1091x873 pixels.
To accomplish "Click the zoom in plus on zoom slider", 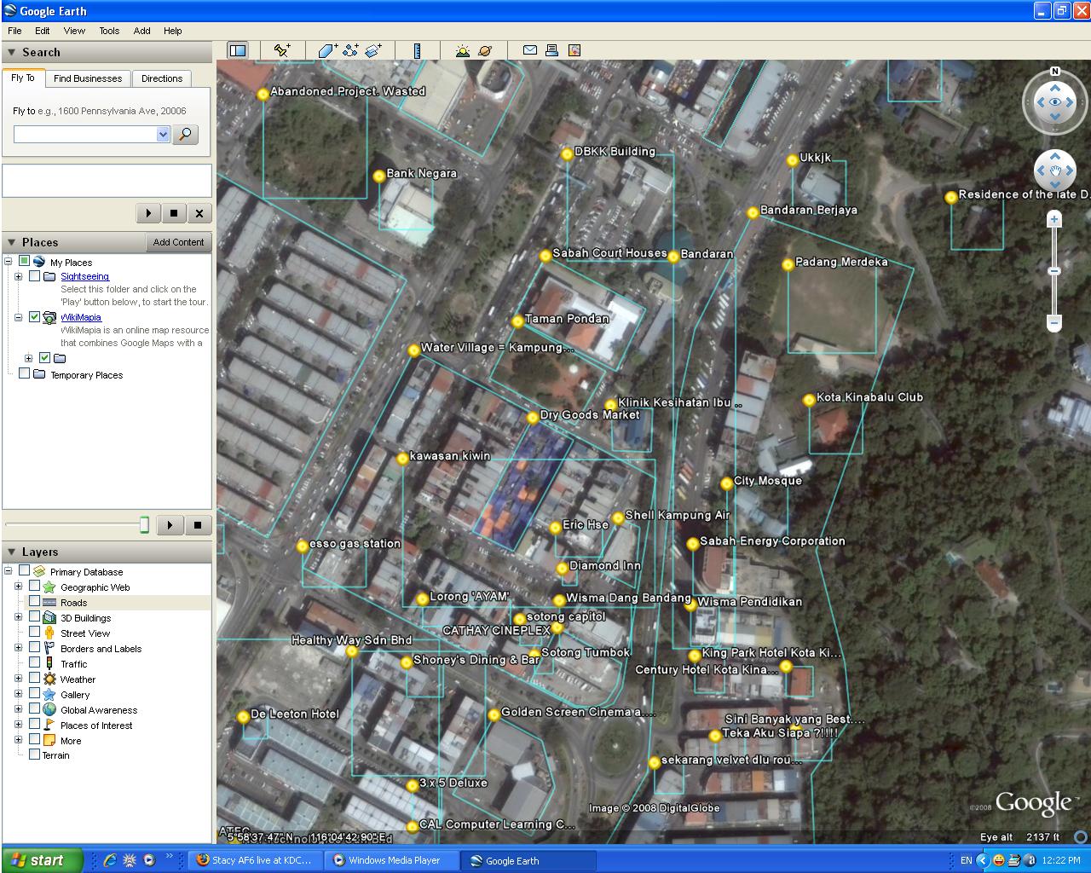I will coord(1054,220).
